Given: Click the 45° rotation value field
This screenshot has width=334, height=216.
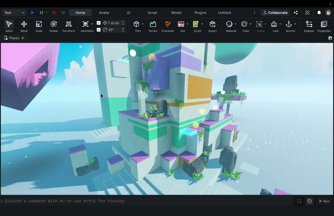Looking at the screenshot, I should coord(111,29).
